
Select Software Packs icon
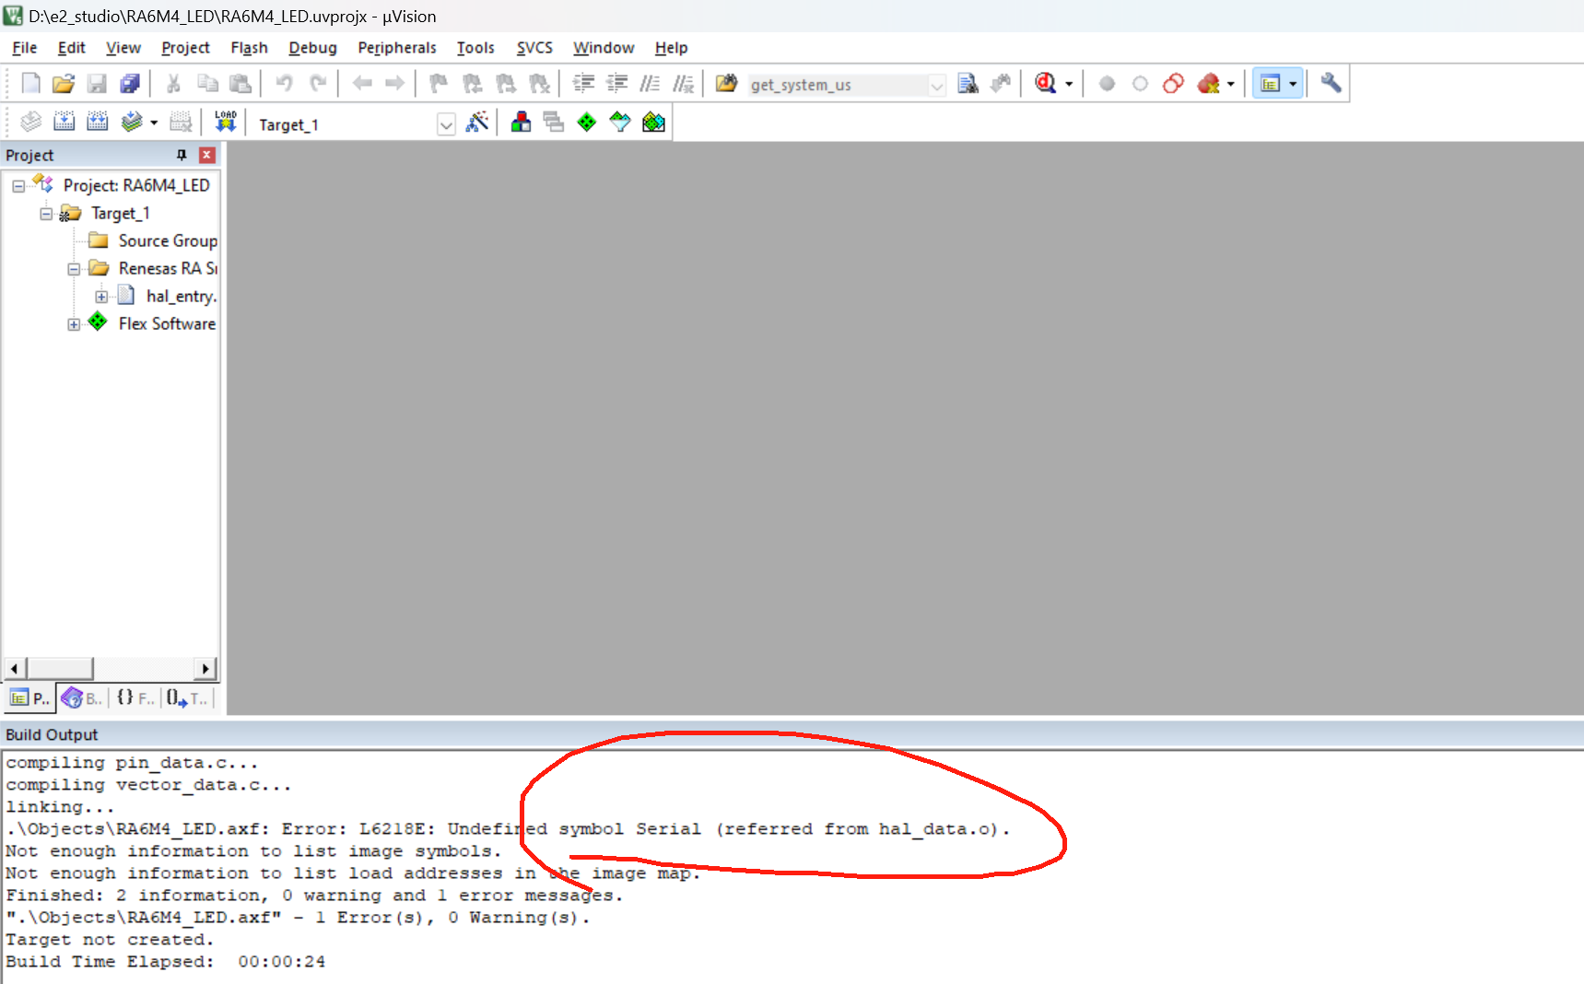pos(620,122)
